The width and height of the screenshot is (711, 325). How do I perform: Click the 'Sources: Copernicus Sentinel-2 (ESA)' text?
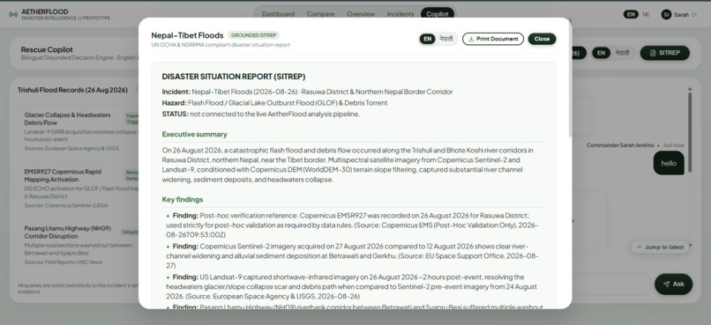point(66,205)
